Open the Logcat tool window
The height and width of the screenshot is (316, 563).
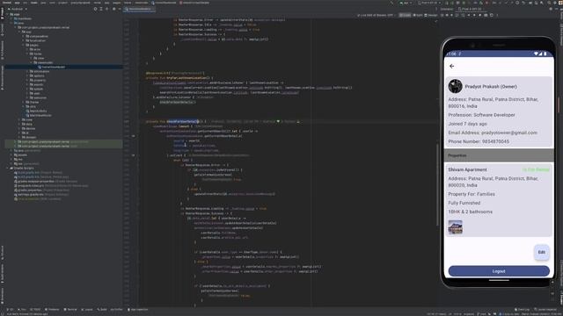86,309
